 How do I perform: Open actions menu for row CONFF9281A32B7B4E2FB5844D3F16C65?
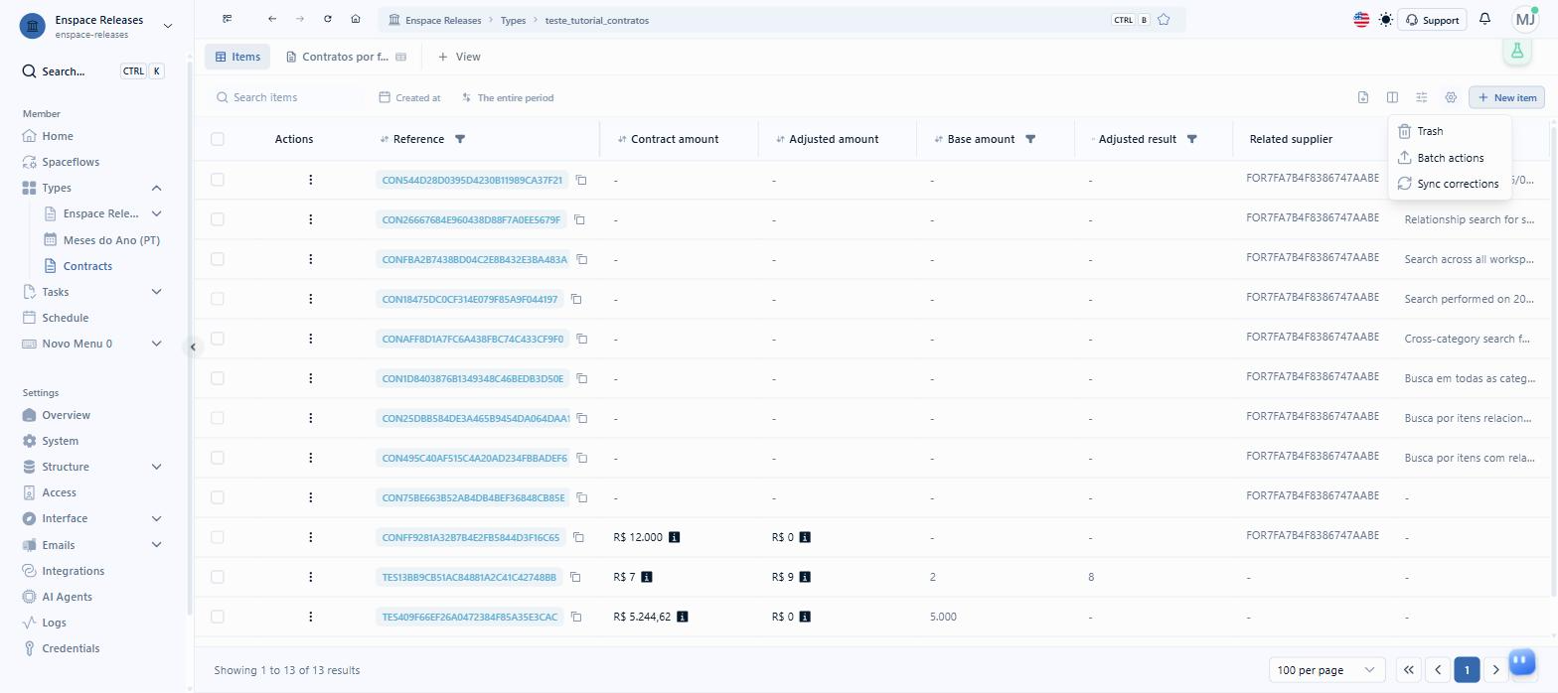click(x=311, y=537)
